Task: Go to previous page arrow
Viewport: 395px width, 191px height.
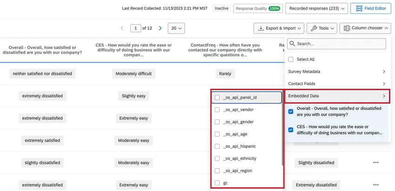Action: [x=122, y=28]
